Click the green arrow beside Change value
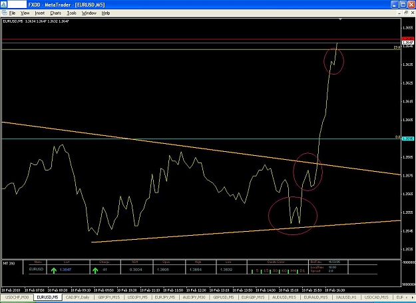The width and height of the screenshot is (416, 303). [95, 270]
